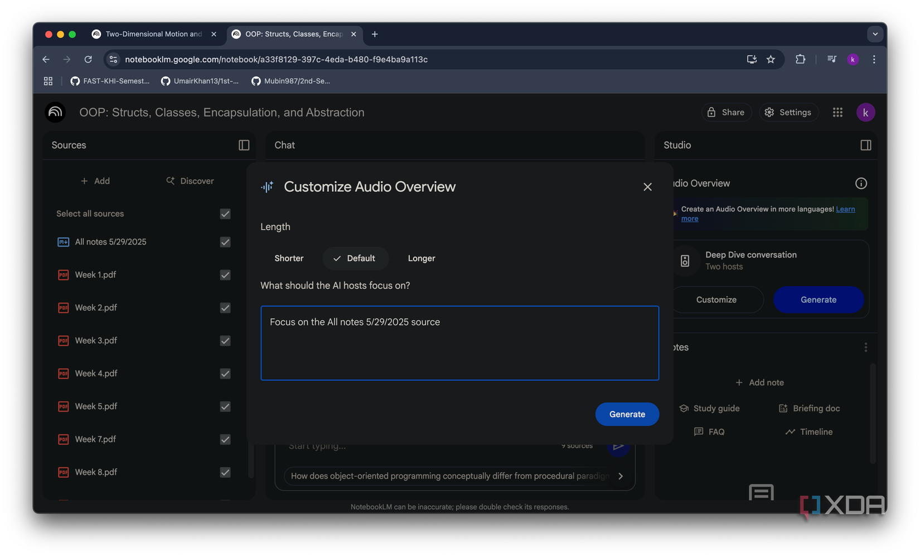Generate a Timeline note
The height and width of the screenshot is (557, 920).
click(808, 432)
